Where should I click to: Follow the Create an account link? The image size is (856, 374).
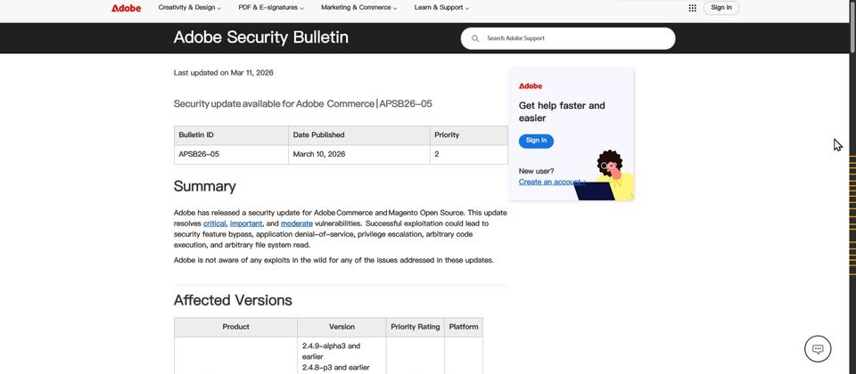pos(550,182)
